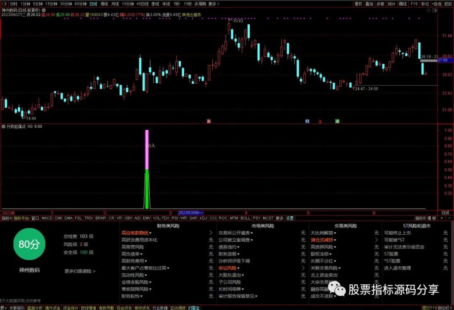Click the blue 财 marker on chart bottom
Screen dimensions: 454x310
point(307,121)
